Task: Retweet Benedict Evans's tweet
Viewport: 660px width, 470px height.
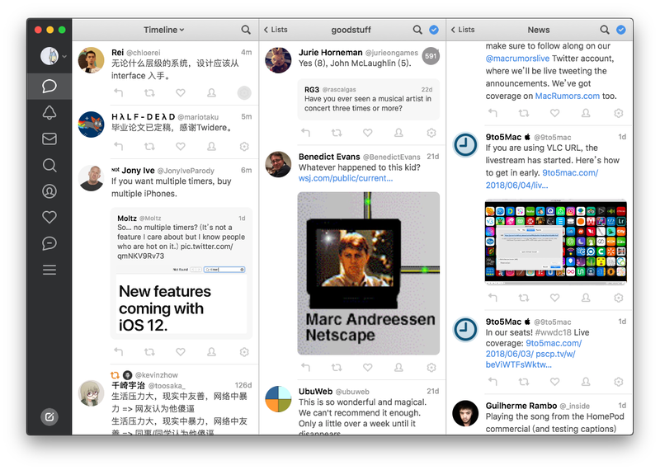Action: pyautogui.click(x=337, y=367)
